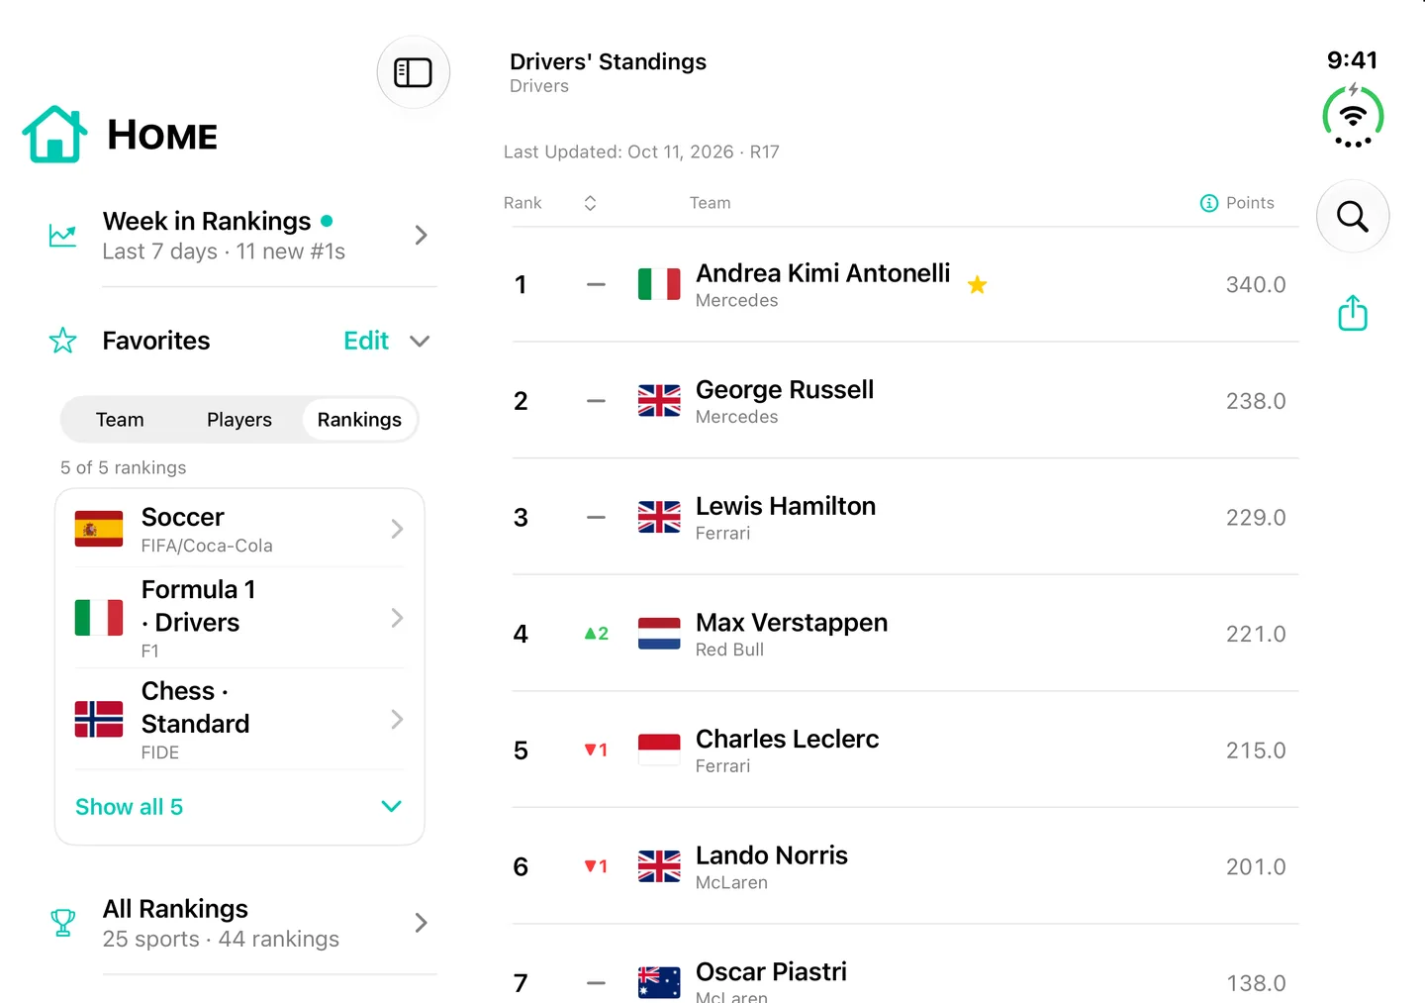Viewport: 1425px width, 1003px height.
Task: Sort standings using the Rank sort arrows
Action: [x=590, y=203]
